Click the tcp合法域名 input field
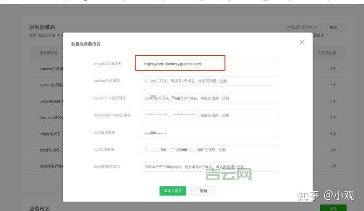This screenshot has width=364, height=211. (210, 150)
